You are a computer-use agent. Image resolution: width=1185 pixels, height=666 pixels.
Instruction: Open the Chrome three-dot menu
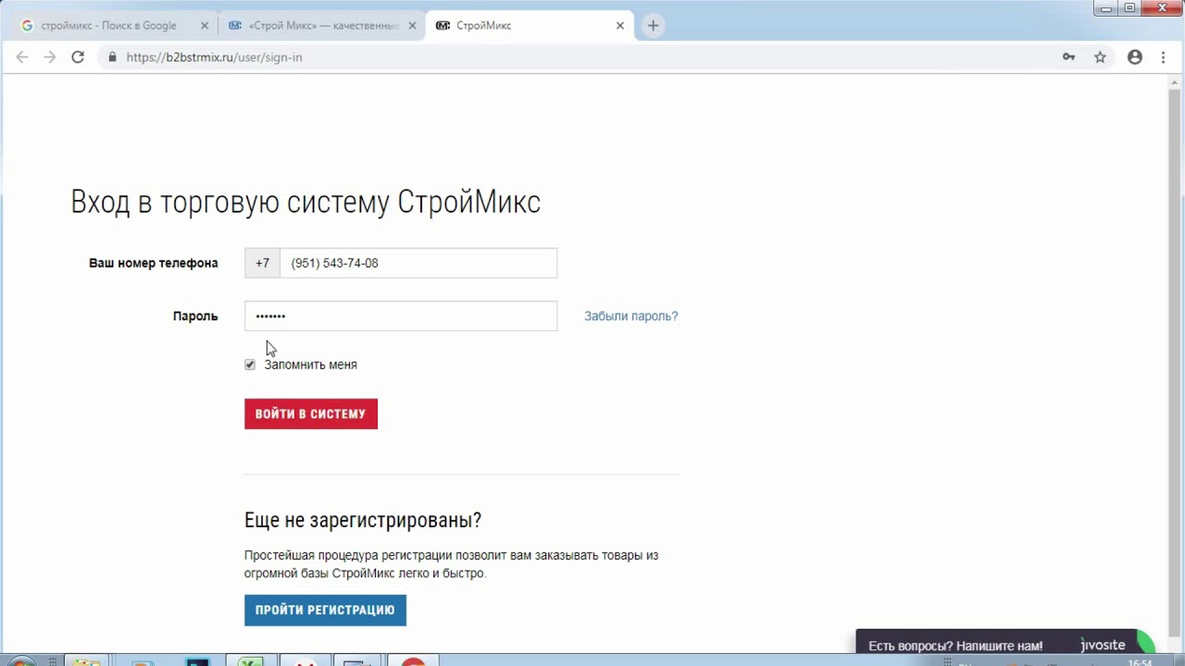point(1164,57)
